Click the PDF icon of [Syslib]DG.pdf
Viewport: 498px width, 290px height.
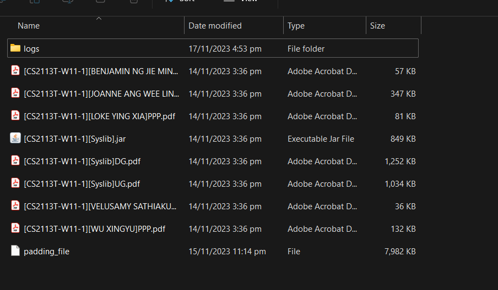coord(15,160)
